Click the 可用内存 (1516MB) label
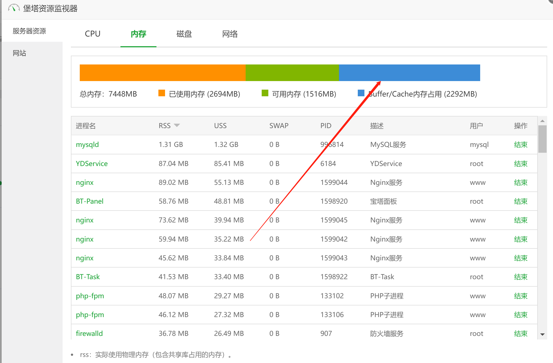The height and width of the screenshot is (363, 553). click(x=304, y=94)
